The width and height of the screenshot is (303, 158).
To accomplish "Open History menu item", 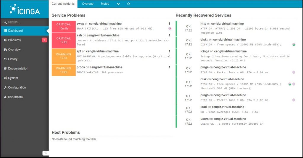I will tap(25, 59).
